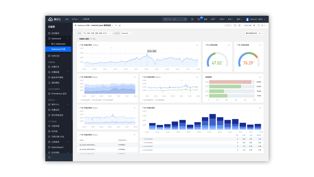Collapse sidebar with the bottom icon
The height and width of the screenshot is (177, 314).
pyautogui.click(x=49, y=157)
